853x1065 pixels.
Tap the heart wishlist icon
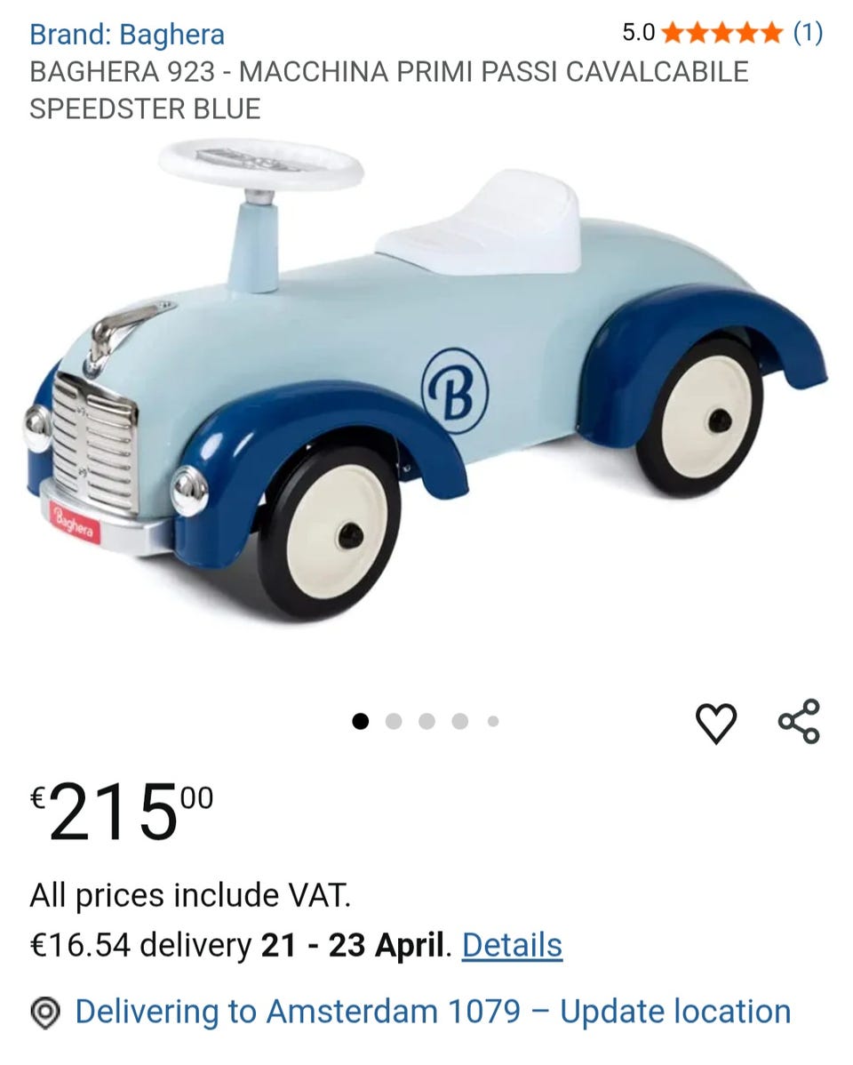click(716, 723)
